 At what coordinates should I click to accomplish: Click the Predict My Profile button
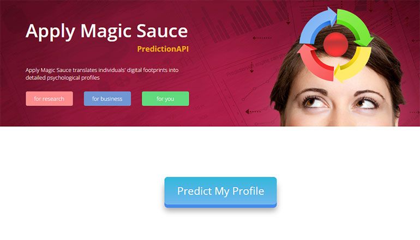point(220,192)
